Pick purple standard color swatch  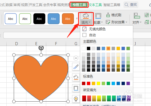tap(128, 83)
